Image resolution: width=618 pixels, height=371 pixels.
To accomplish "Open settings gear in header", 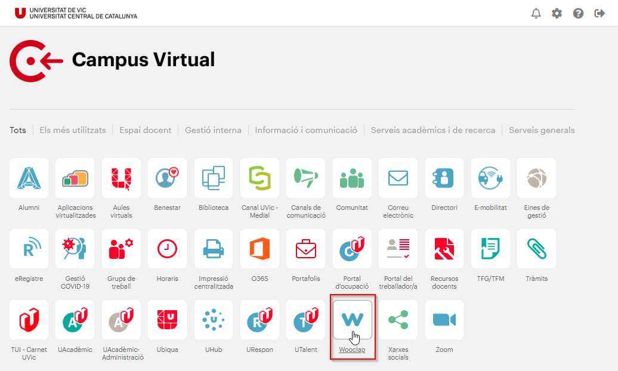I will tap(557, 13).
